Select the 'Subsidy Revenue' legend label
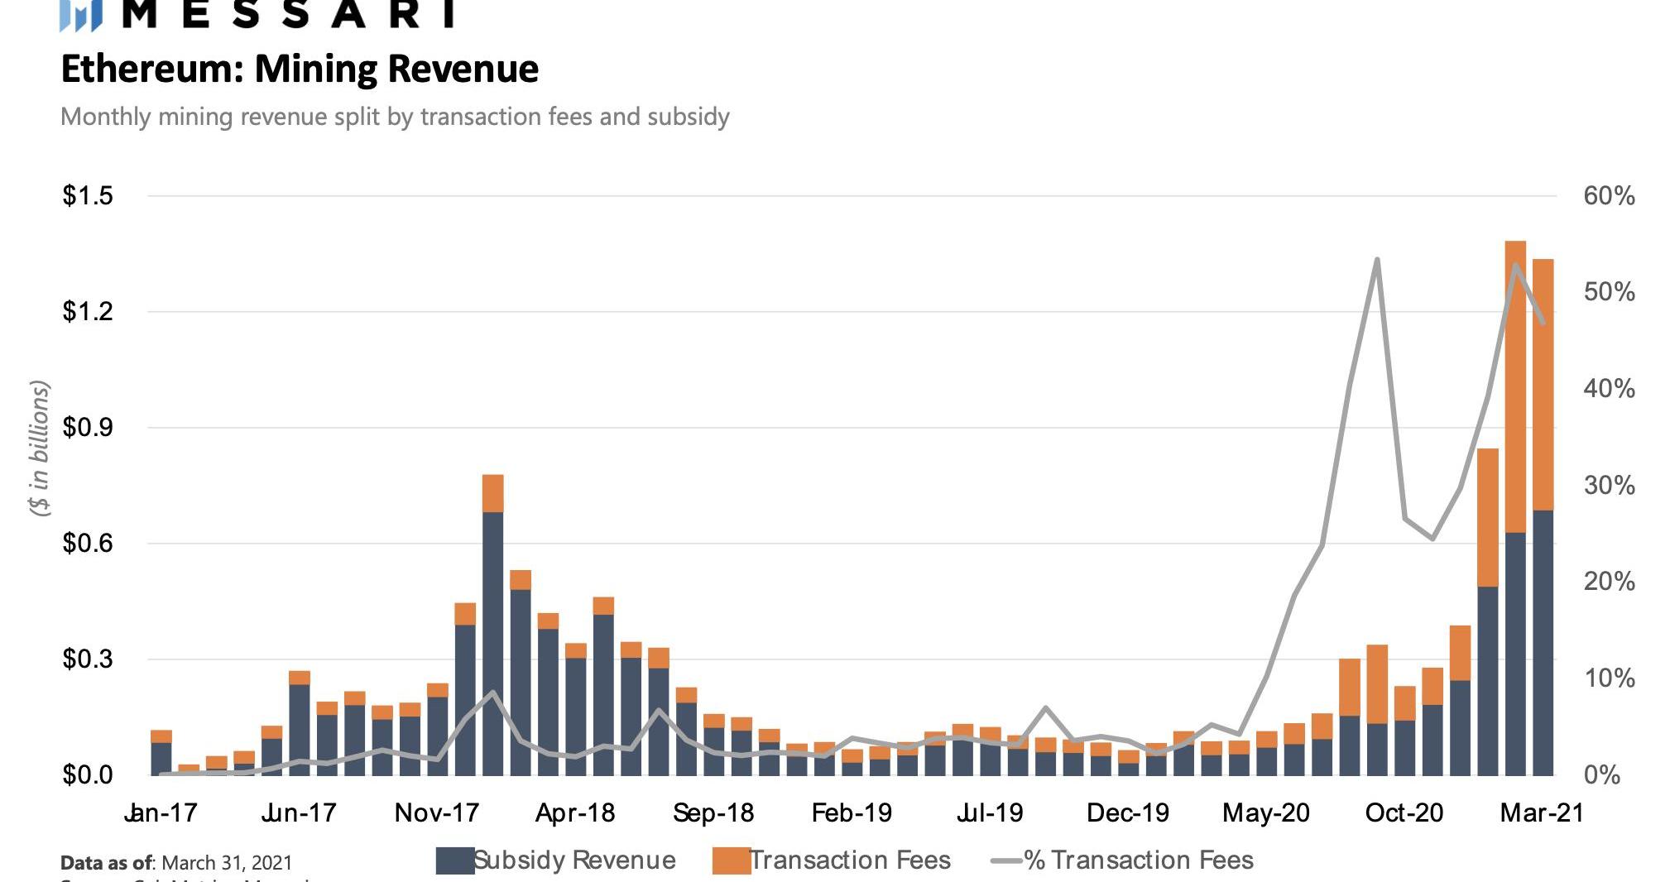This screenshot has width=1670, height=882. 575,860
